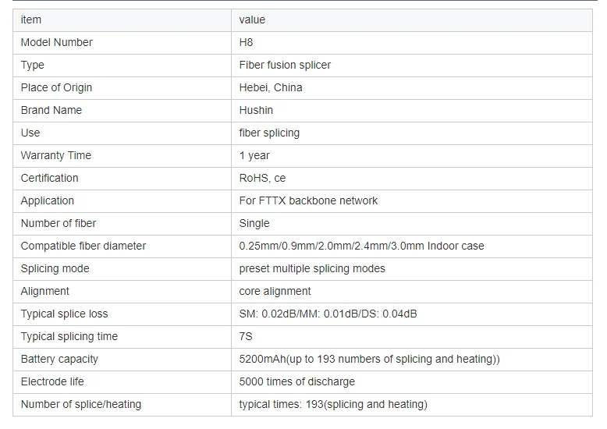607x429 pixels.
Task: Click the compatible fiber diameter value text
Action: click(361, 246)
